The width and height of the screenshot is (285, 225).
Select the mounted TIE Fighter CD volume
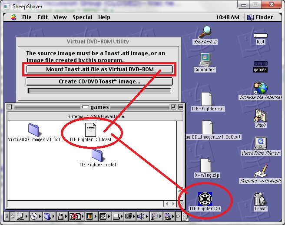(205, 202)
